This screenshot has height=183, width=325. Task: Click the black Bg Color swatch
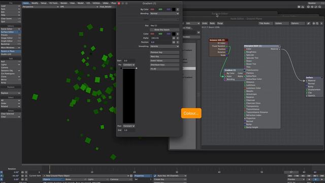click(174, 9)
